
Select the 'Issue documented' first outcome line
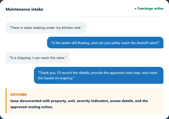tap(79, 101)
